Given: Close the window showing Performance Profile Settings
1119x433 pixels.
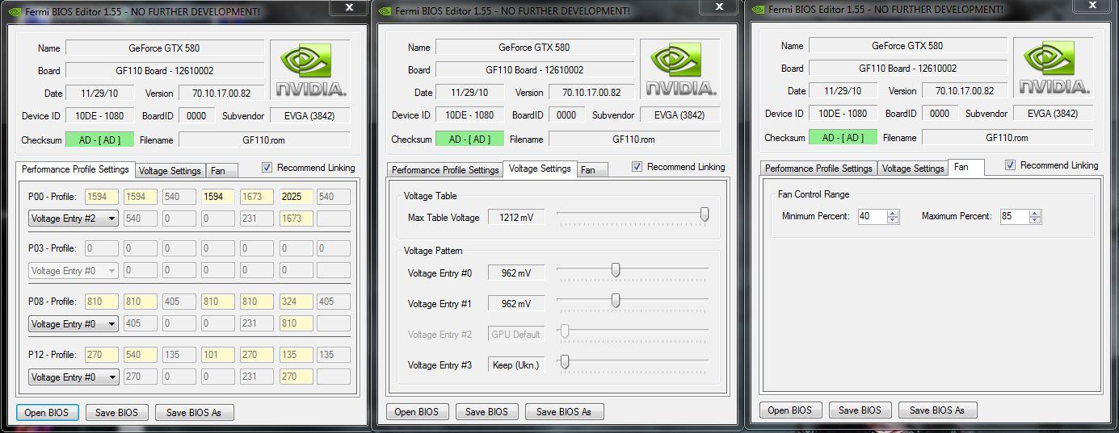Looking at the screenshot, I should [349, 6].
